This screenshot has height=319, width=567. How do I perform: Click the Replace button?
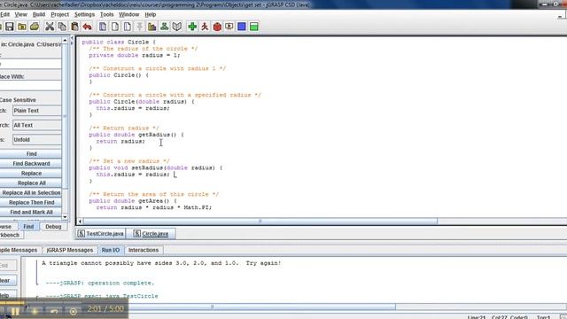tap(31, 174)
